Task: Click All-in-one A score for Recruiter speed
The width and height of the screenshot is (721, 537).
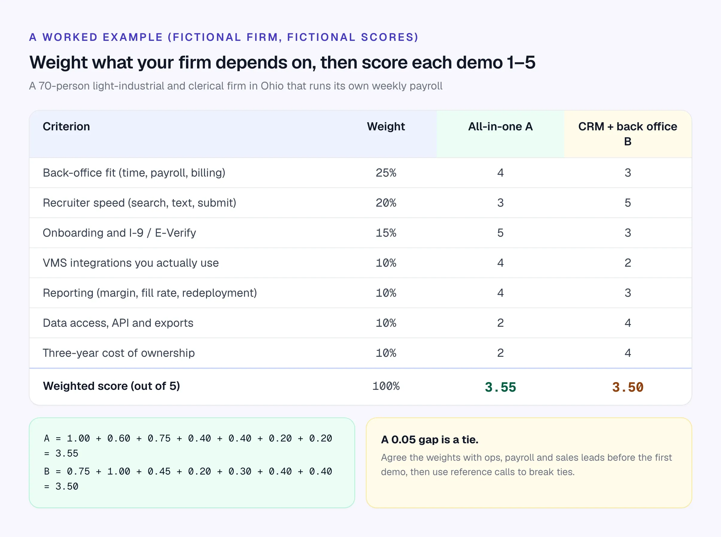Action: pos(500,202)
